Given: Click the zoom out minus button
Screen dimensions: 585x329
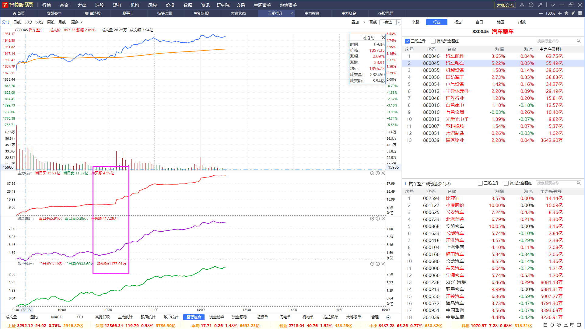Looking at the screenshot, I should [541, 13].
